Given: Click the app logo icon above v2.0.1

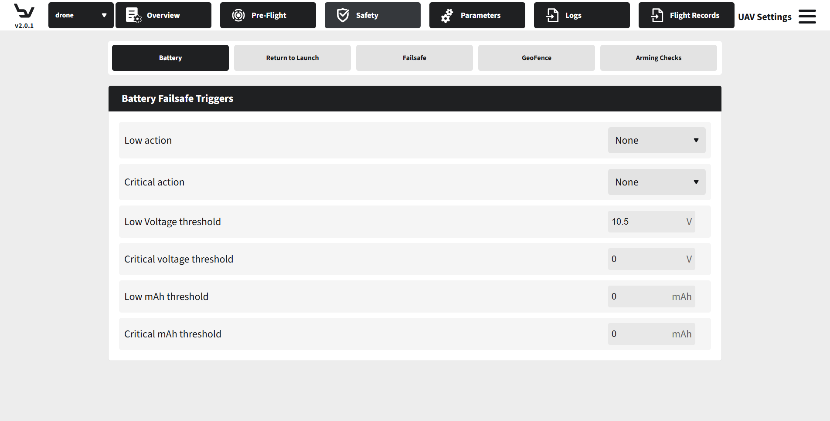Looking at the screenshot, I should [24, 11].
